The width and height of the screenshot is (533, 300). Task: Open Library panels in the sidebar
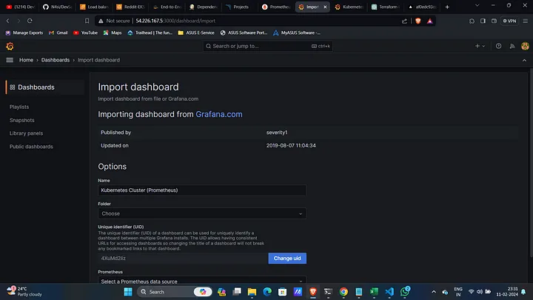pyautogui.click(x=26, y=133)
